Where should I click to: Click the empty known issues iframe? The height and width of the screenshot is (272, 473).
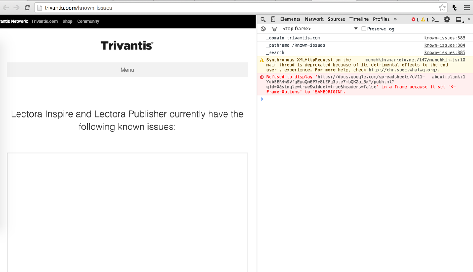(127, 212)
